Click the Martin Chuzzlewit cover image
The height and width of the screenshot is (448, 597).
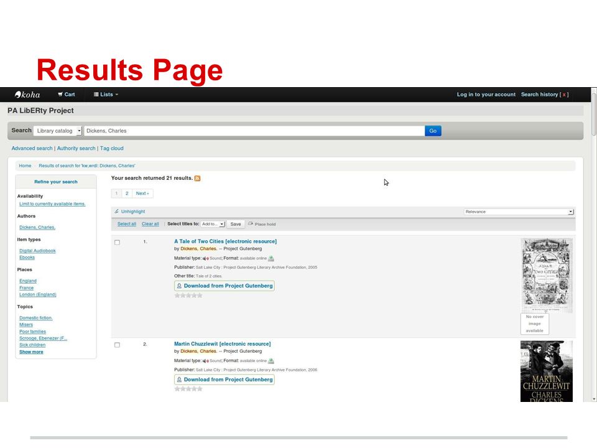click(x=547, y=371)
